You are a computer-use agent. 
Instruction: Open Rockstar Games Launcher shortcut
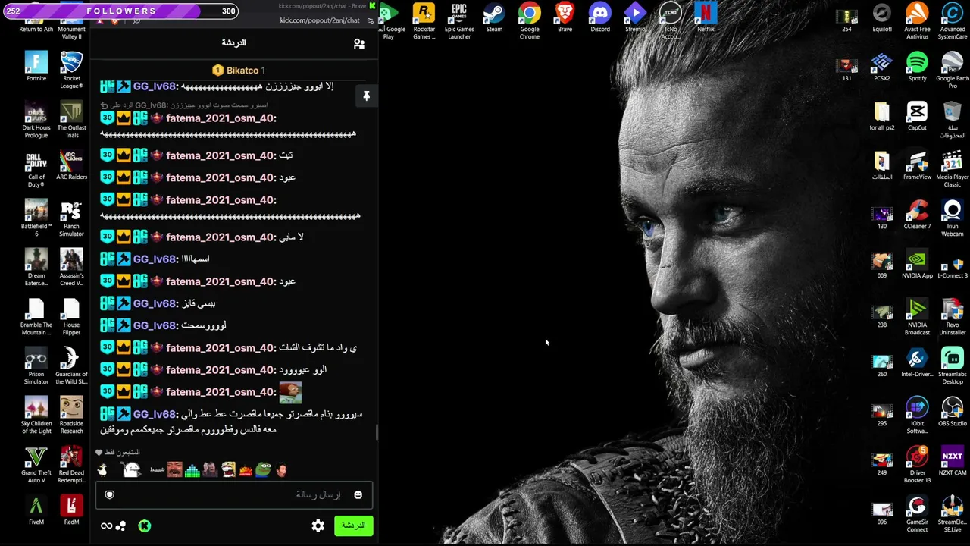tap(424, 21)
